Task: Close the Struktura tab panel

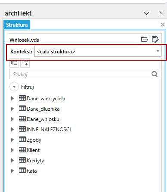Action: click(x=163, y=25)
